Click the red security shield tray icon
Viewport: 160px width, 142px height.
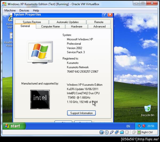pyautogui.click(x=144, y=126)
